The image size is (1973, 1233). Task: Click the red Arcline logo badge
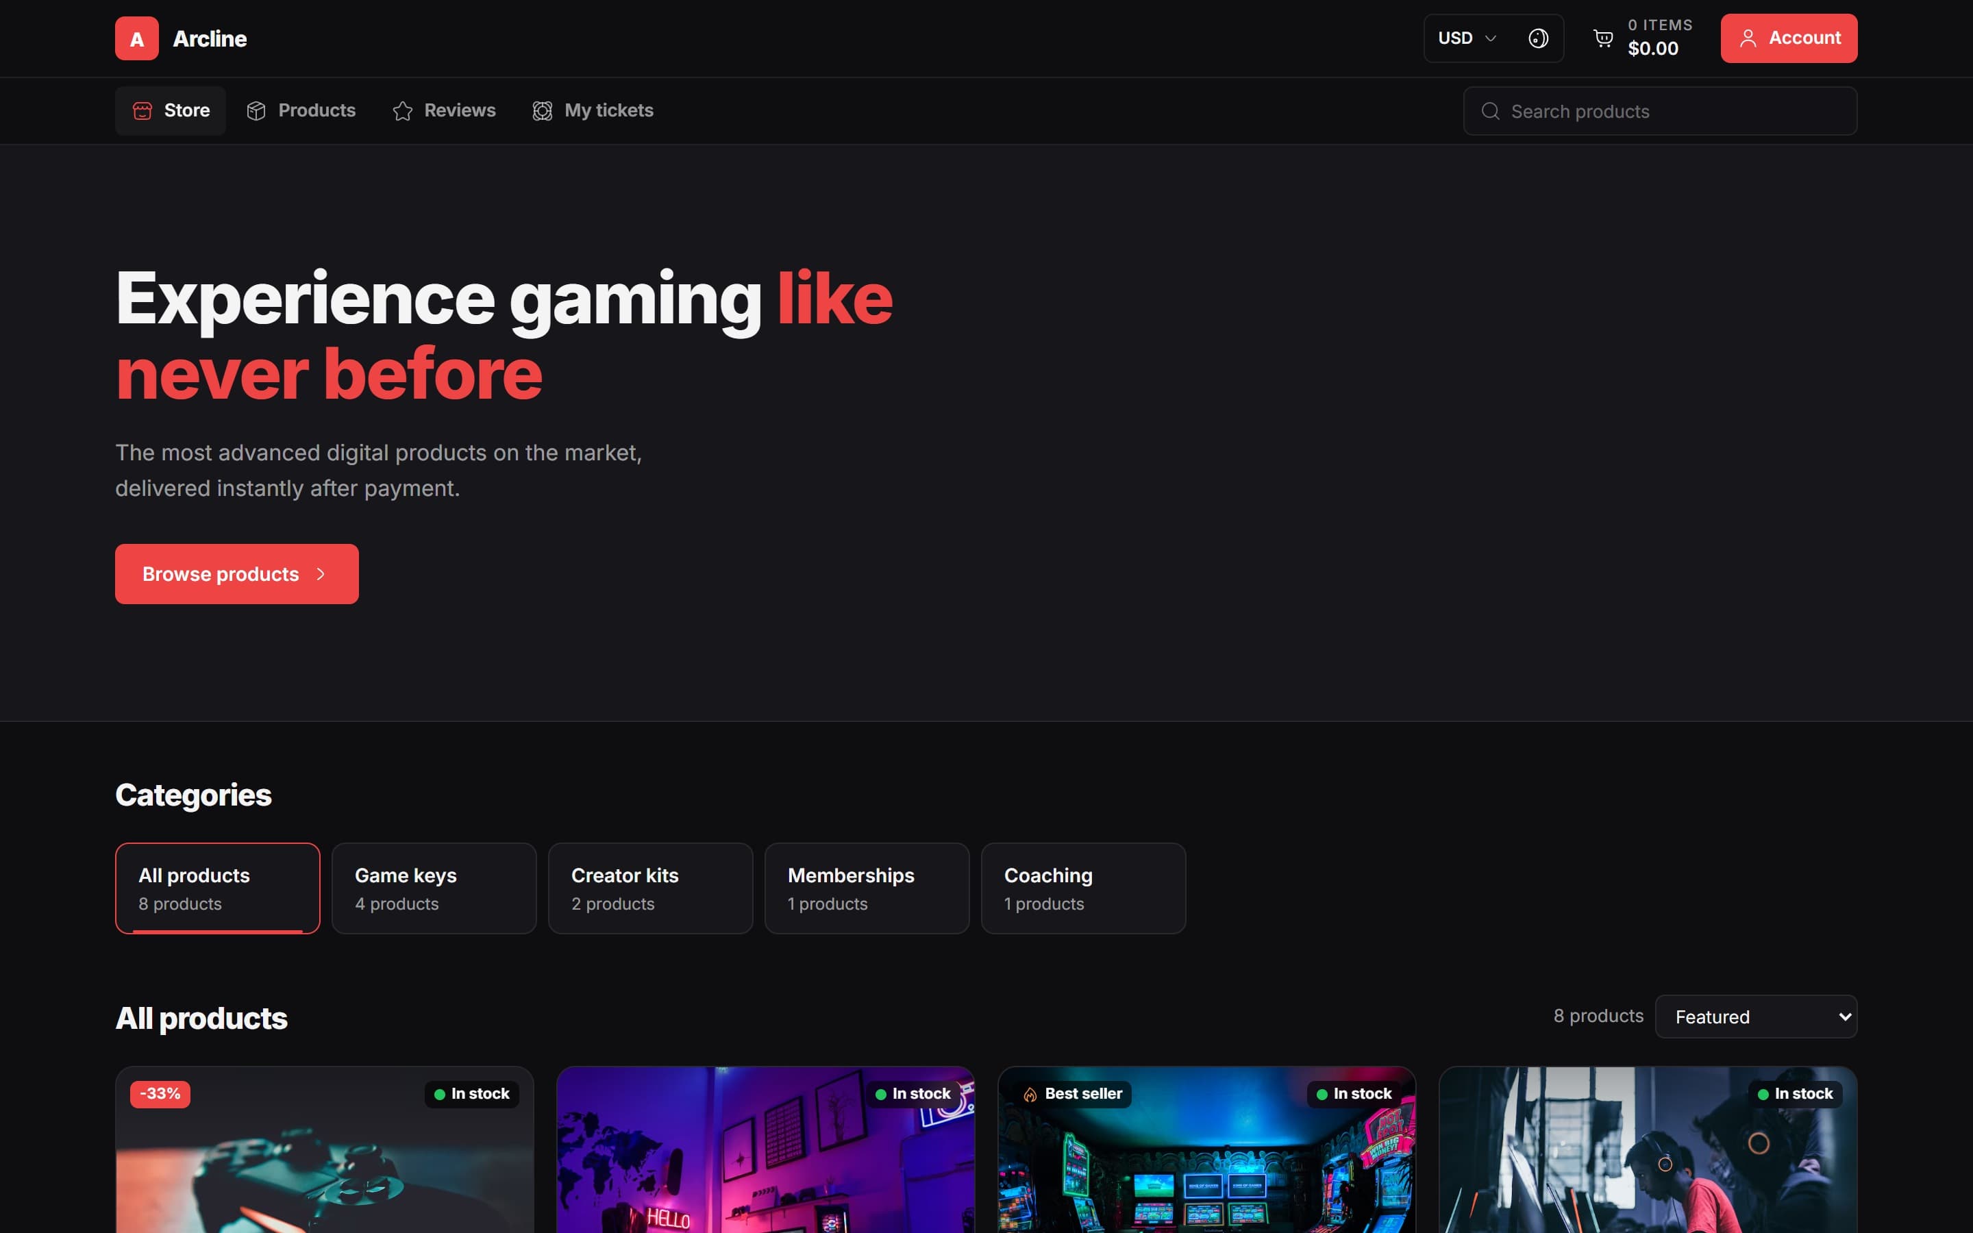click(x=136, y=38)
